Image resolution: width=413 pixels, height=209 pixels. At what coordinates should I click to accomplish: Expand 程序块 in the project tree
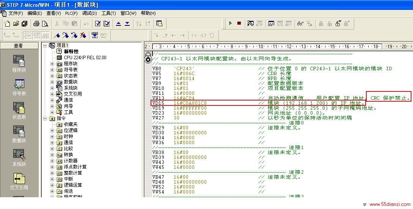click(x=52, y=64)
